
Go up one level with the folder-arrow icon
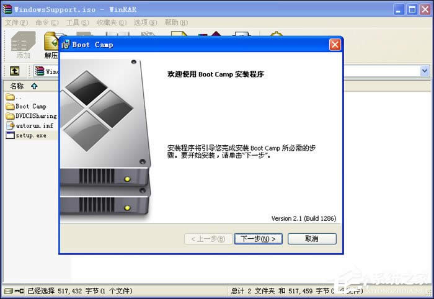tap(15, 71)
